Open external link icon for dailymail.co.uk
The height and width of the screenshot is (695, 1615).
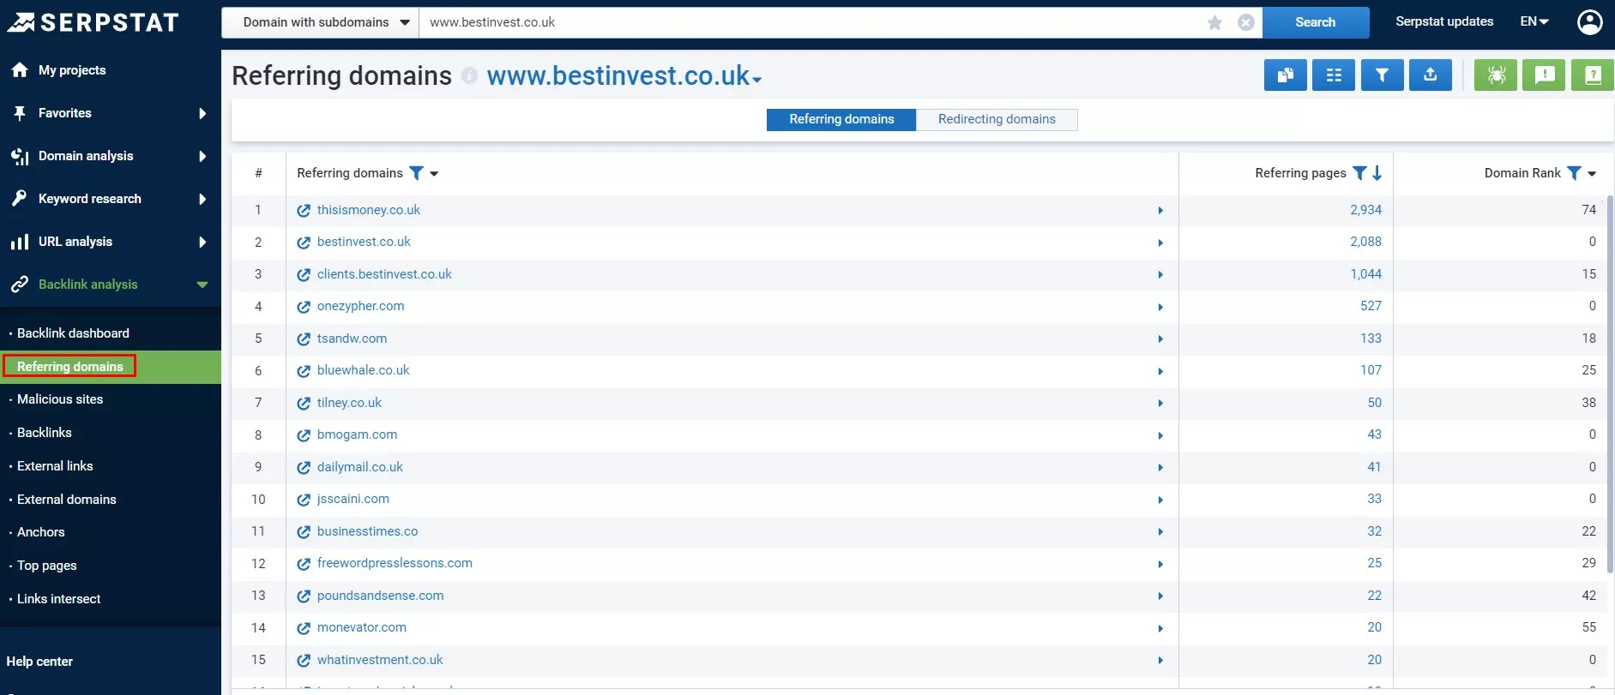[x=304, y=468]
